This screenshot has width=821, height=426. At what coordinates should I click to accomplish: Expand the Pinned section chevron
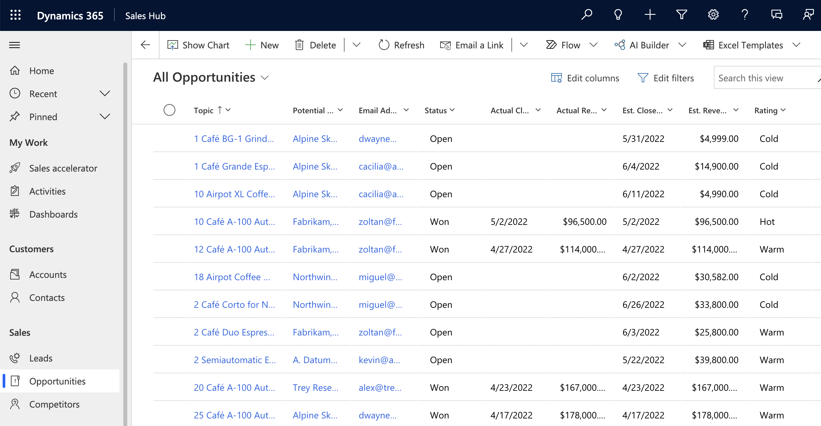point(105,117)
